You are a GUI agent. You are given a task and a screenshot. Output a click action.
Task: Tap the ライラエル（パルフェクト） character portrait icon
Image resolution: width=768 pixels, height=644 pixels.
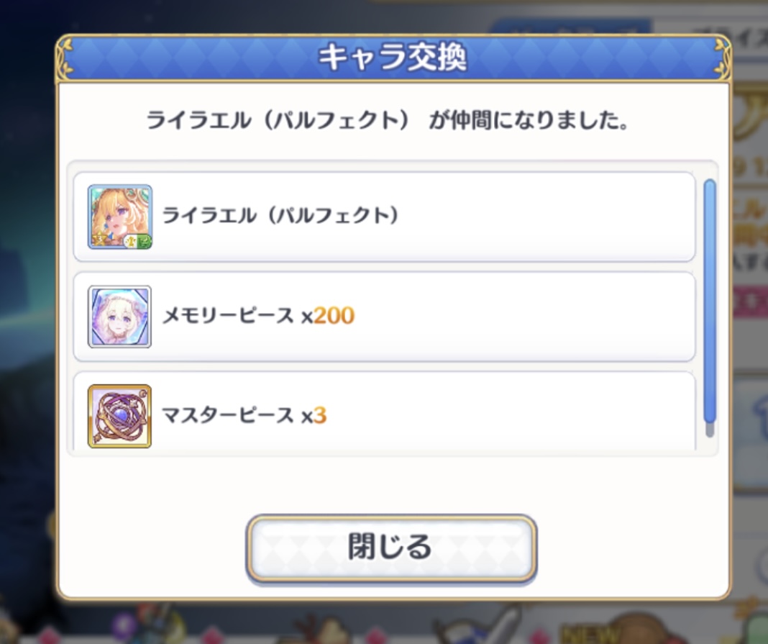pos(120,217)
